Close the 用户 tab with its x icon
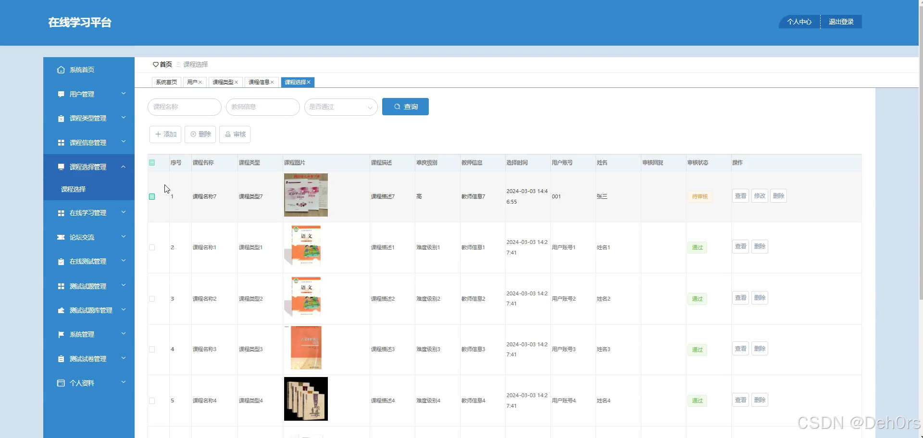This screenshot has width=923, height=438. click(x=200, y=82)
